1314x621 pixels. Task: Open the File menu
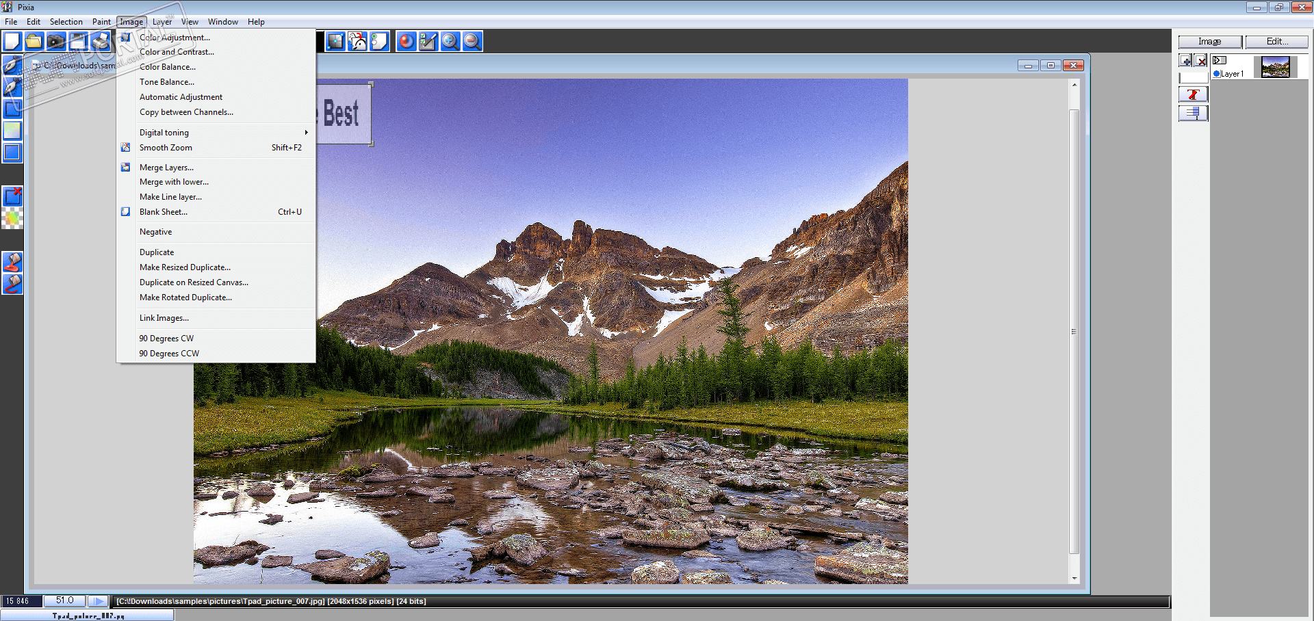11,22
